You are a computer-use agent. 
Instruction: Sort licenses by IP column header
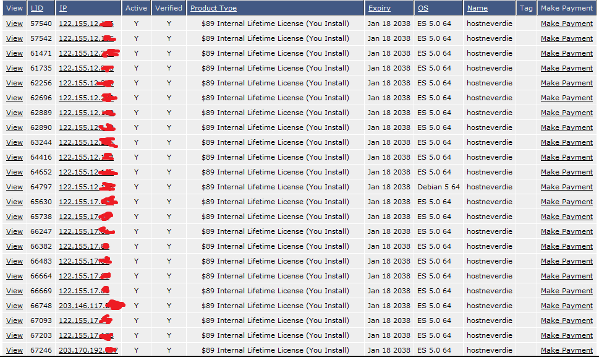[x=63, y=8]
